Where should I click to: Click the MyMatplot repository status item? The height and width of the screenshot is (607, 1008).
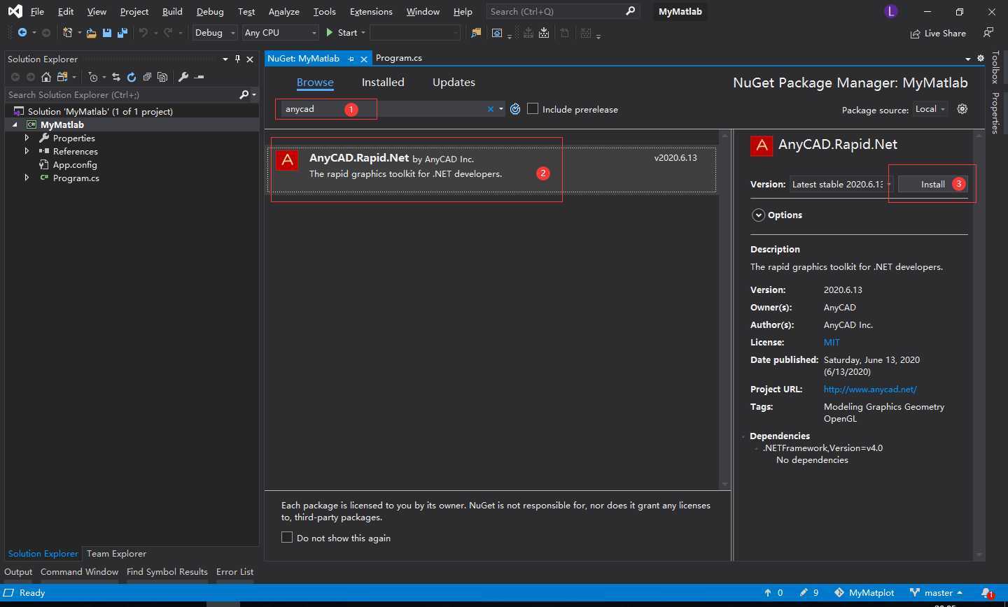pyautogui.click(x=864, y=592)
